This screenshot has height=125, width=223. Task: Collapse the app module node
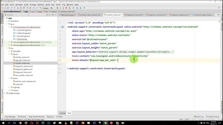[x=5, y=18]
